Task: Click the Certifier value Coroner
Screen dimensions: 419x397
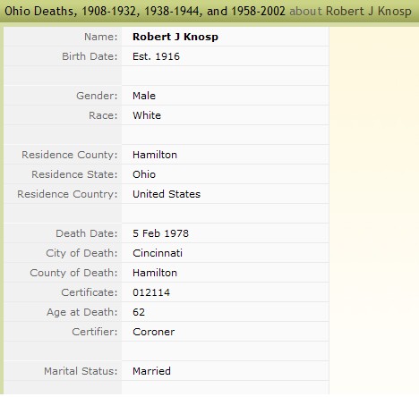Action: 154,332
